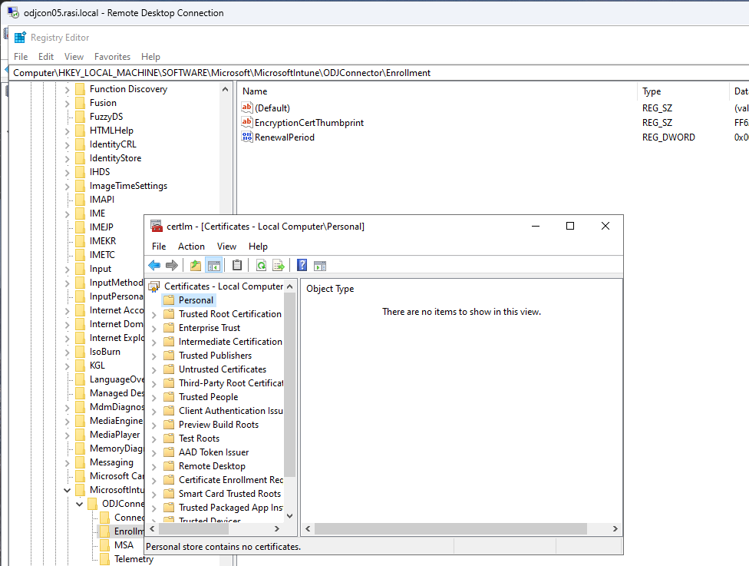Toggle Show/Hide Console Tree button
This screenshot has height=566, width=749.
pos(213,265)
